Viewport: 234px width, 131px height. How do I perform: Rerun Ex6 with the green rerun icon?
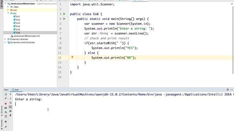(6, 94)
